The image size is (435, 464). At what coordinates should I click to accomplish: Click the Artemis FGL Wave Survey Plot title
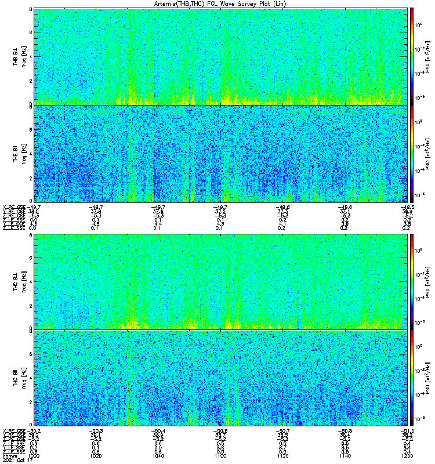pos(220,4)
